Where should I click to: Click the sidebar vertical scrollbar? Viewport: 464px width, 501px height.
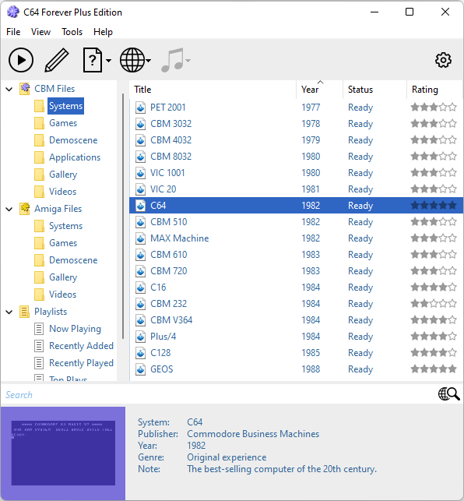click(x=123, y=217)
